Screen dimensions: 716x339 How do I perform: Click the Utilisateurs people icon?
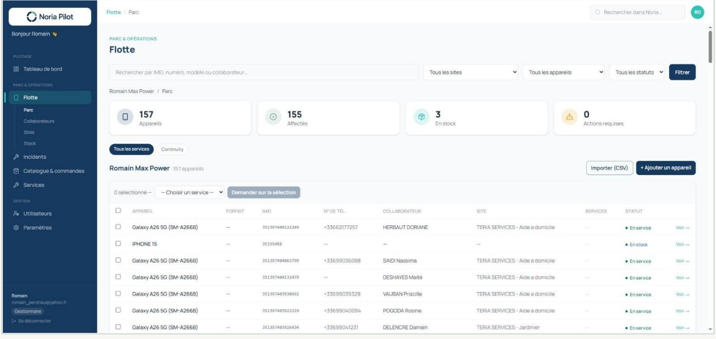coord(16,214)
